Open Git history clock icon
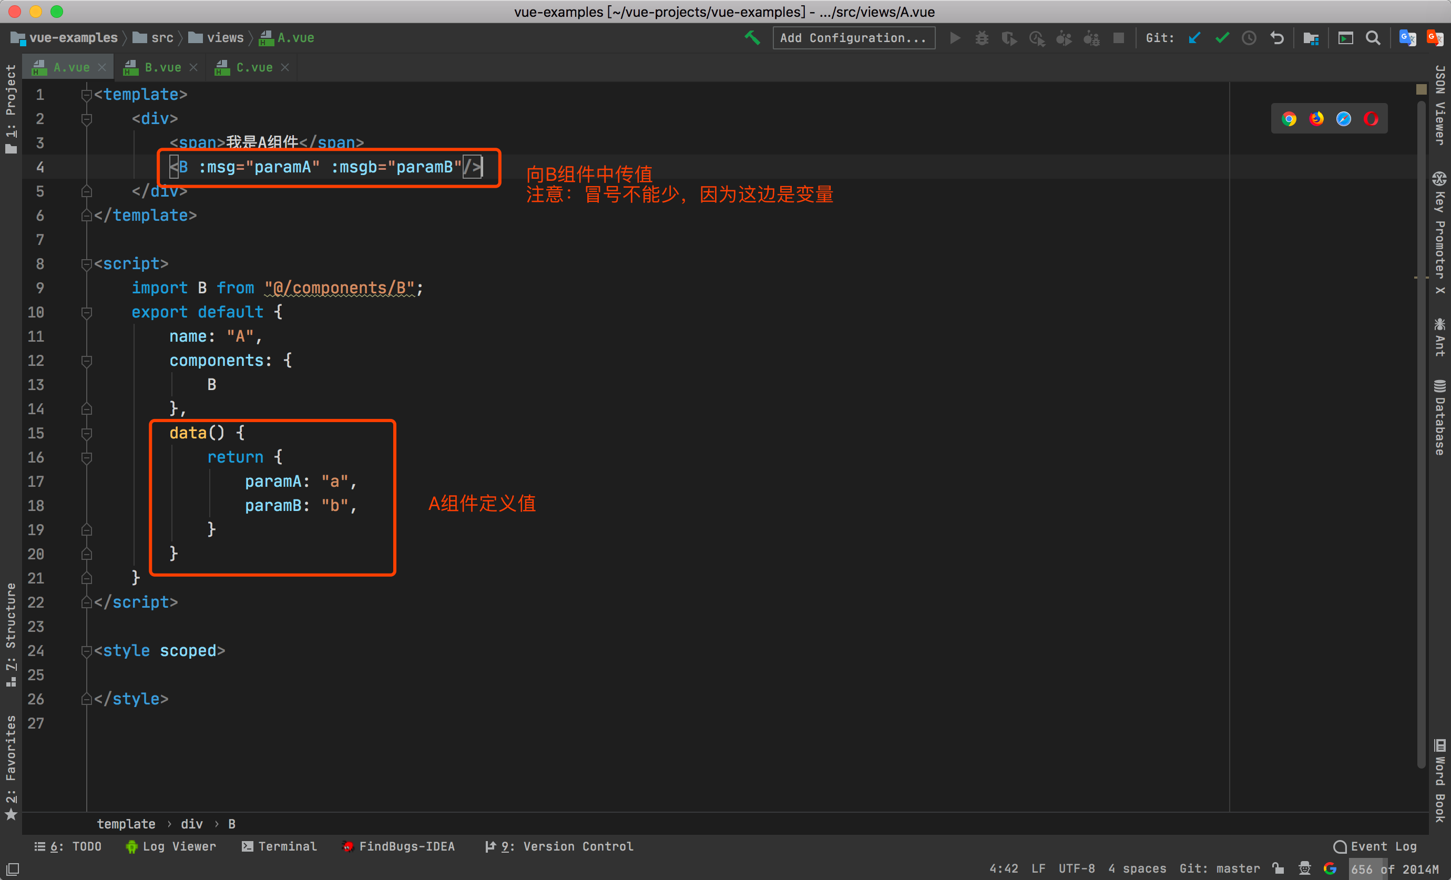The height and width of the screenshot is (880, 1451). point(1249,38)
